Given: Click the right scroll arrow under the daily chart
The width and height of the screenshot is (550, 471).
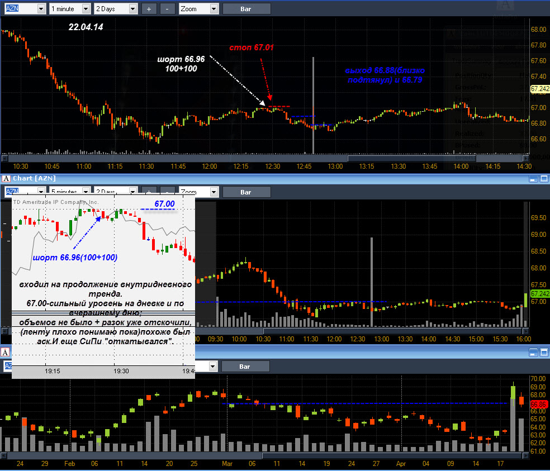Looking at the screenshot, I should pos(525,455).
